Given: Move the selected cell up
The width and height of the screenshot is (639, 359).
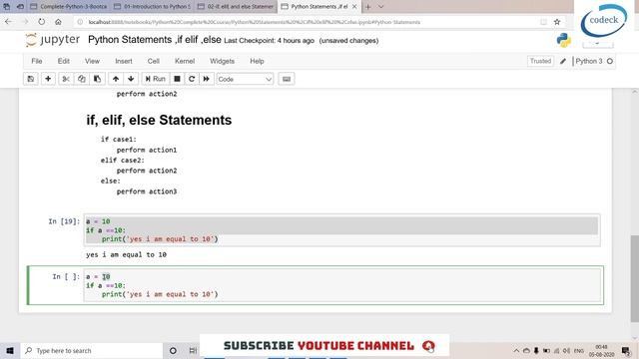Looking at the screenshot, I should tap(116, 79).
